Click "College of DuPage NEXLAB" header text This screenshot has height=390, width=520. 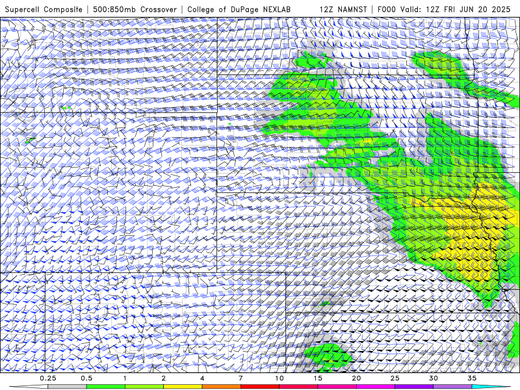tap(239, 9)
